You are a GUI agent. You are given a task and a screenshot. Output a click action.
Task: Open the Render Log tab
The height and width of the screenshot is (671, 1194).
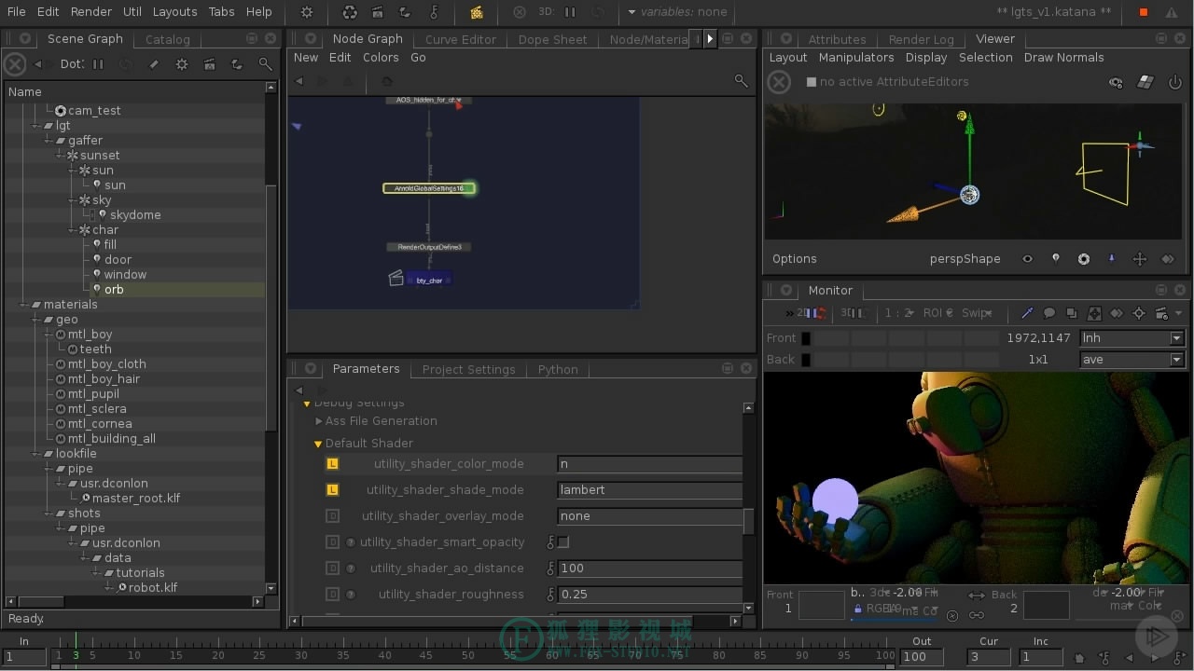click(922, 39)
